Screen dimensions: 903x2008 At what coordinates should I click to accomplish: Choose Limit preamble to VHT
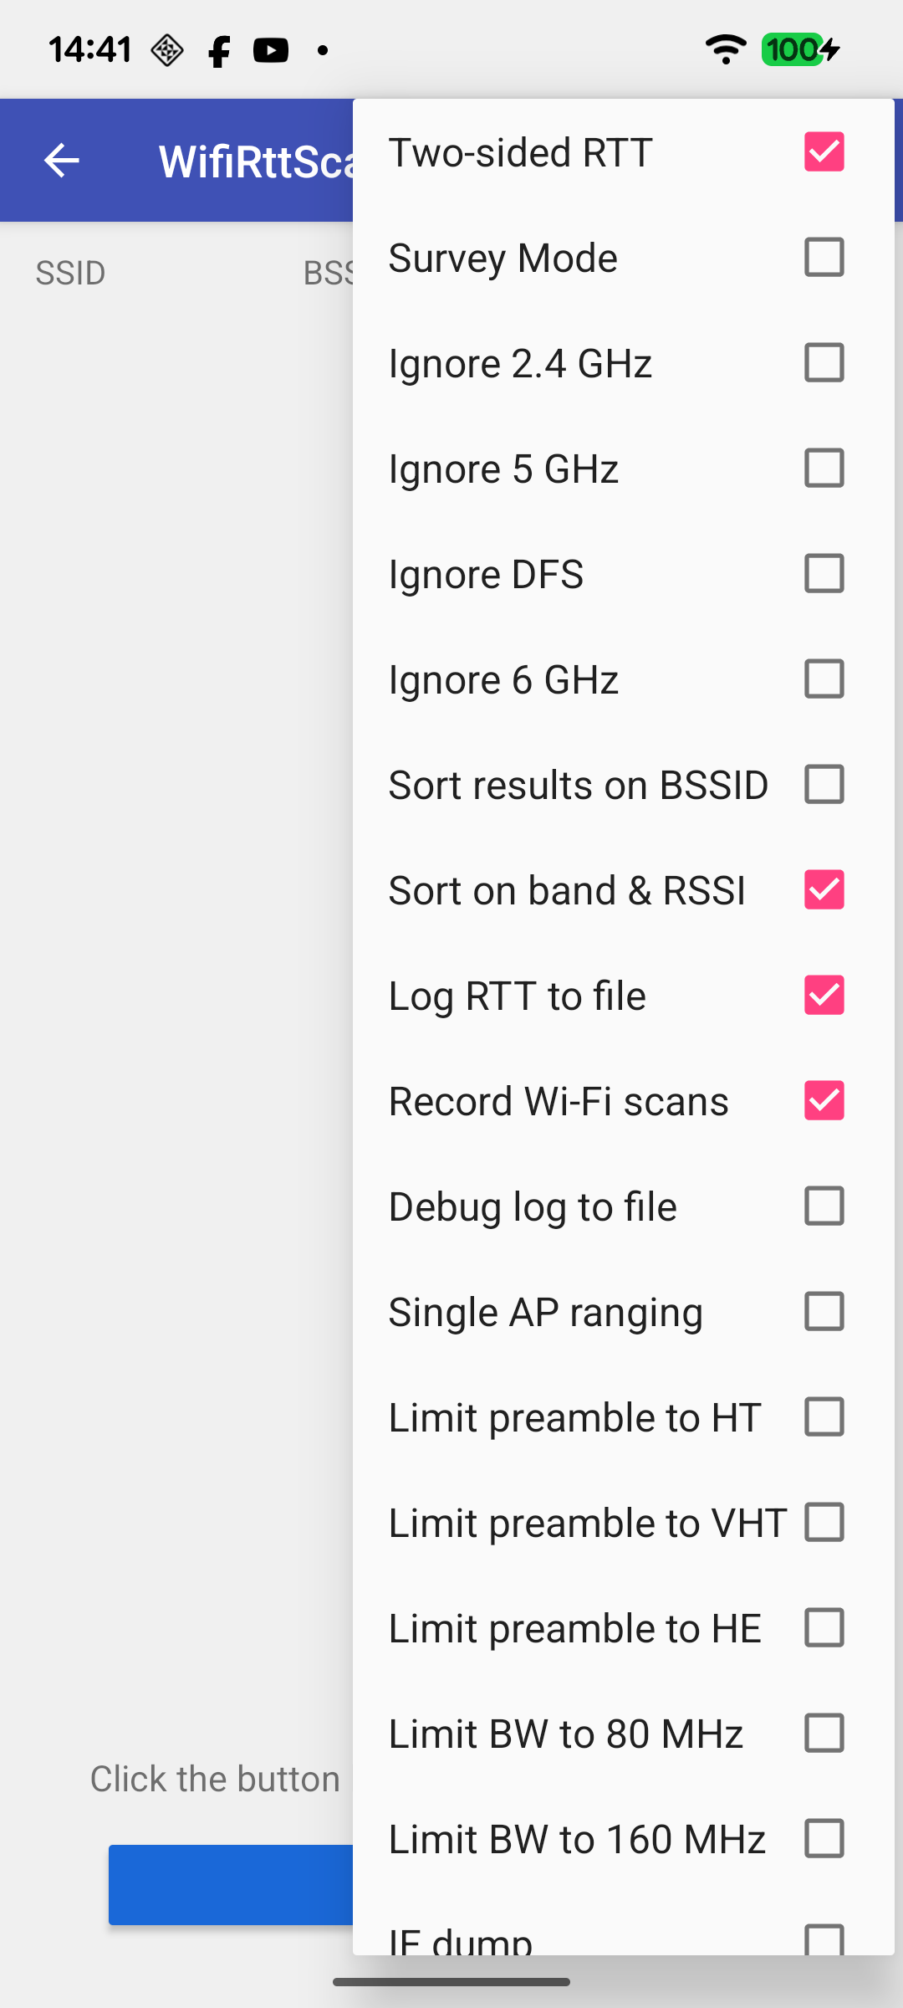click(x=587, y=1523)
